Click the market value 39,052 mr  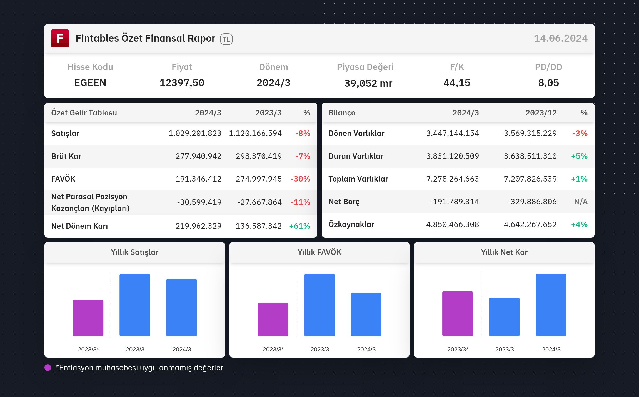(x=368, y=83)
